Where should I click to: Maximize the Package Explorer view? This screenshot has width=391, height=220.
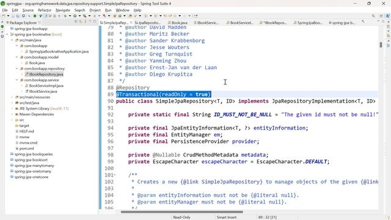click(x=95, y=22)
